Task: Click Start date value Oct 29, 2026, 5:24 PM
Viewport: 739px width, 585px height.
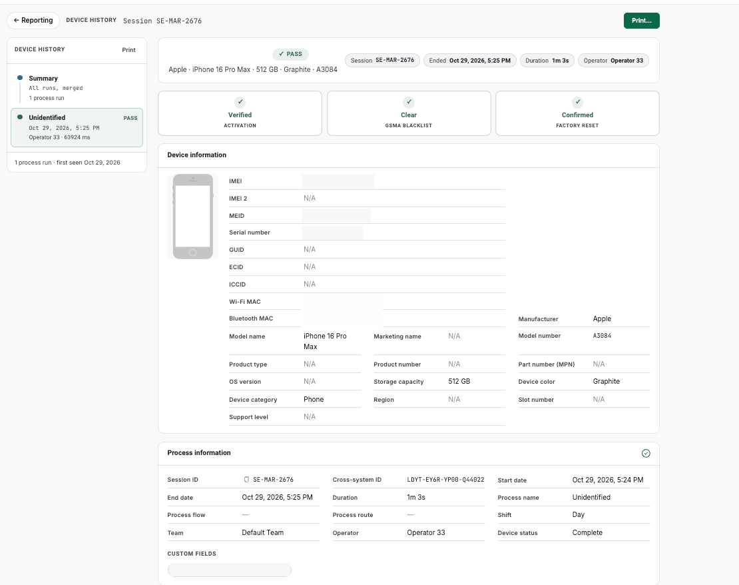Action: pos(607,480)
